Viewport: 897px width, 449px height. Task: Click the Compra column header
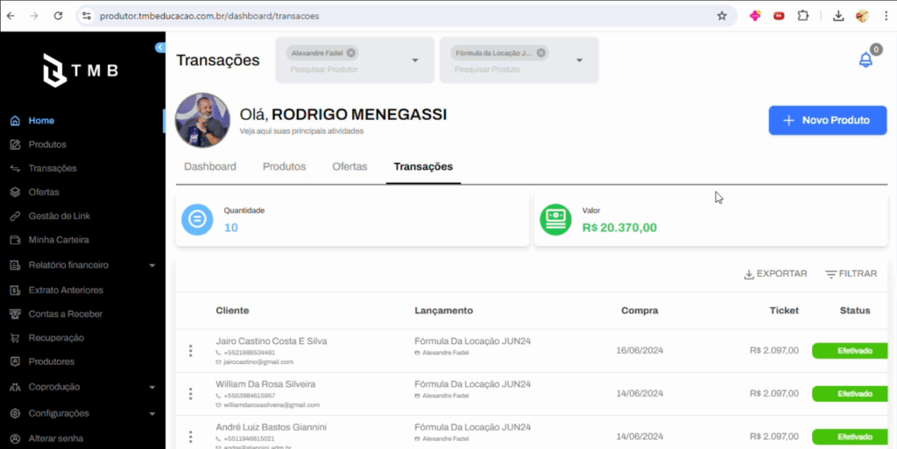[x=639, y=311]
